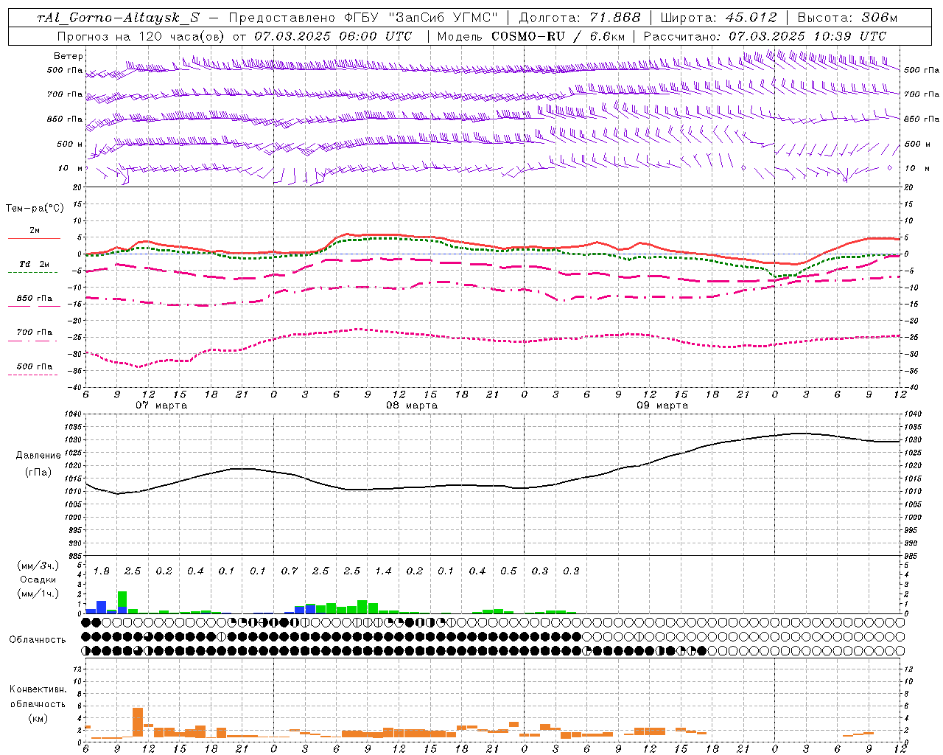The height and width of the screenshot is (755, 943).
Task: Select the Долгота: 71.868 value
Action: [x=580, y=18]
